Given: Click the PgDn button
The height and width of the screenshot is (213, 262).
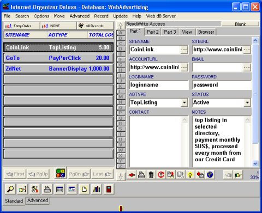Looking at the screenshot, I should click(x=79, y=174).
